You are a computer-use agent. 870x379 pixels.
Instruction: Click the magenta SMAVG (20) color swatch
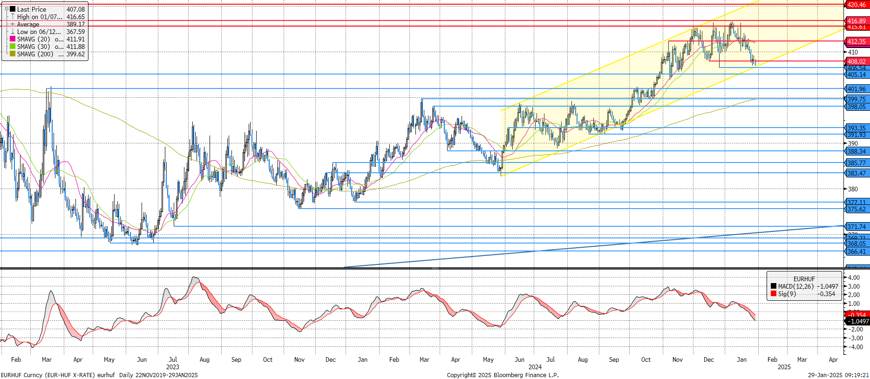13,39
